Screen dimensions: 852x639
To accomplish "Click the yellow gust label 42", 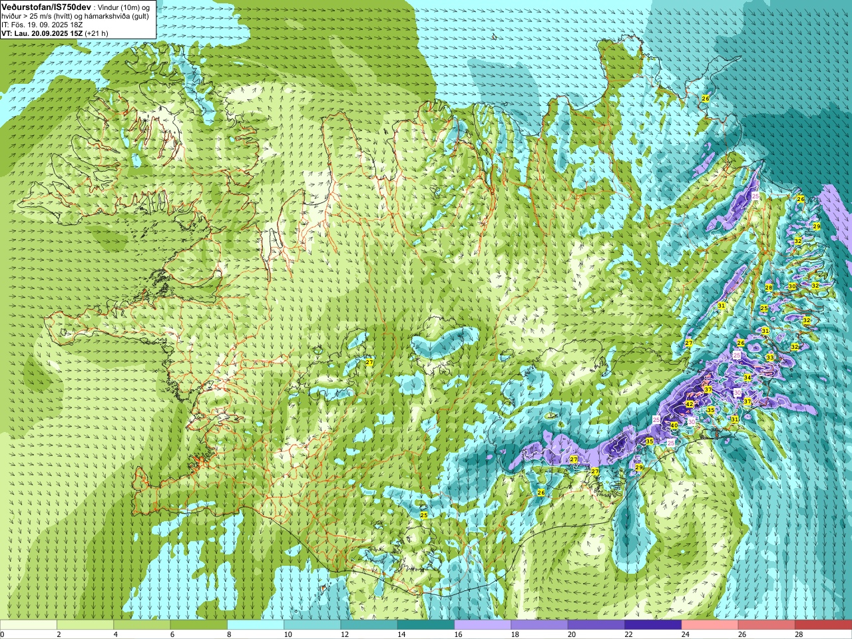I will 690,404.
